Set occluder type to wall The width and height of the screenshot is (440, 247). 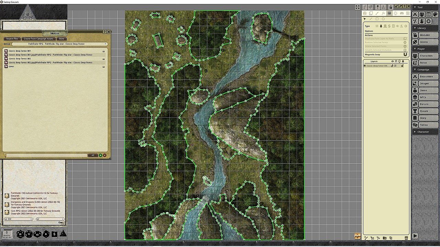pos(377,26)
